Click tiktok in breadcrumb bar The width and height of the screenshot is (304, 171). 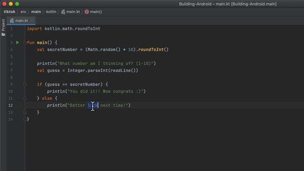tap(9, 11)
